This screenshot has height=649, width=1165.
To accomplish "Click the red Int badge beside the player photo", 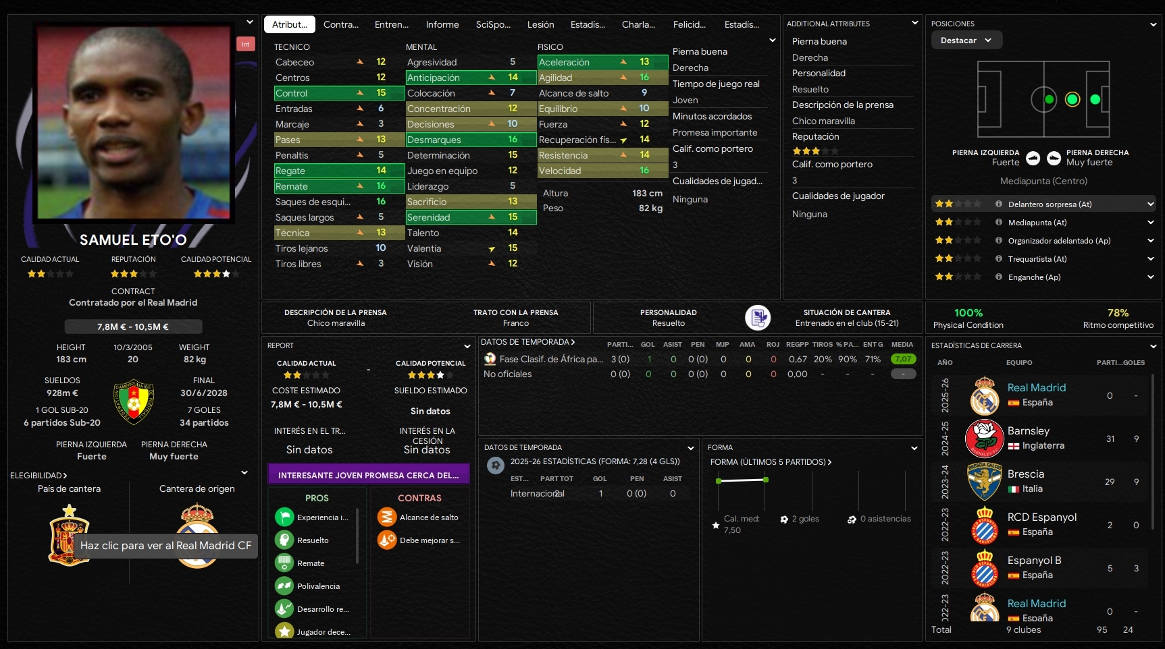I will pyautogui.click(x=245, y=44).
